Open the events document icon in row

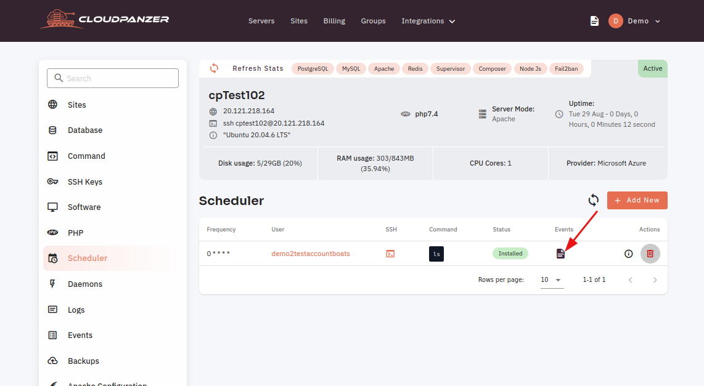[560, 254]
